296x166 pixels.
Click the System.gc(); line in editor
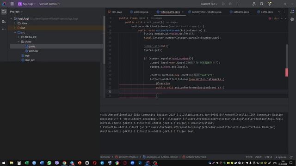(x=153, y=50)
